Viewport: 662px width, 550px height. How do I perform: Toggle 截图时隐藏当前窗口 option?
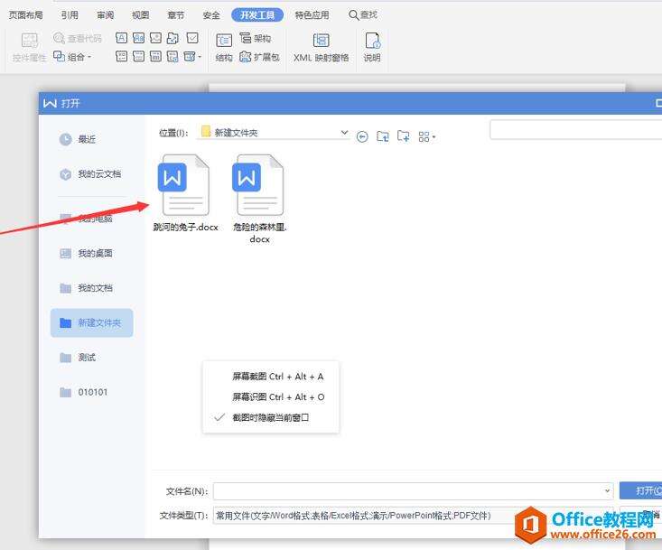tap(271, 417)
